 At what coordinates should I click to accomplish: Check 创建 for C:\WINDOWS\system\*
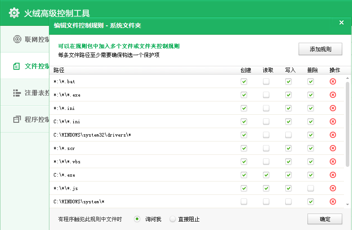click(x=244, y=202)
